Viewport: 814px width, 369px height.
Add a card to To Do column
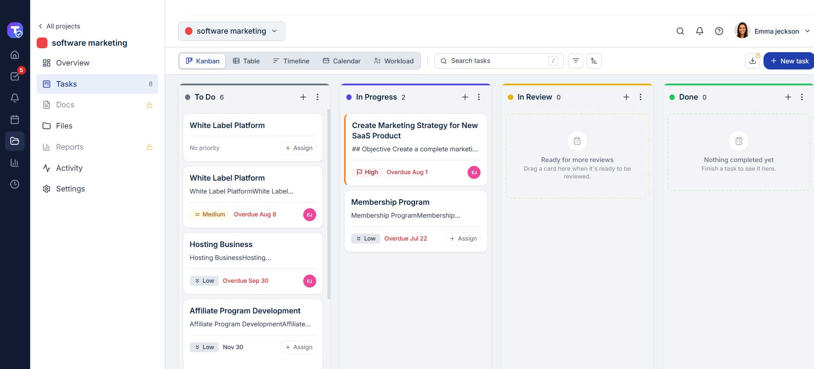(x=303, y=97)
